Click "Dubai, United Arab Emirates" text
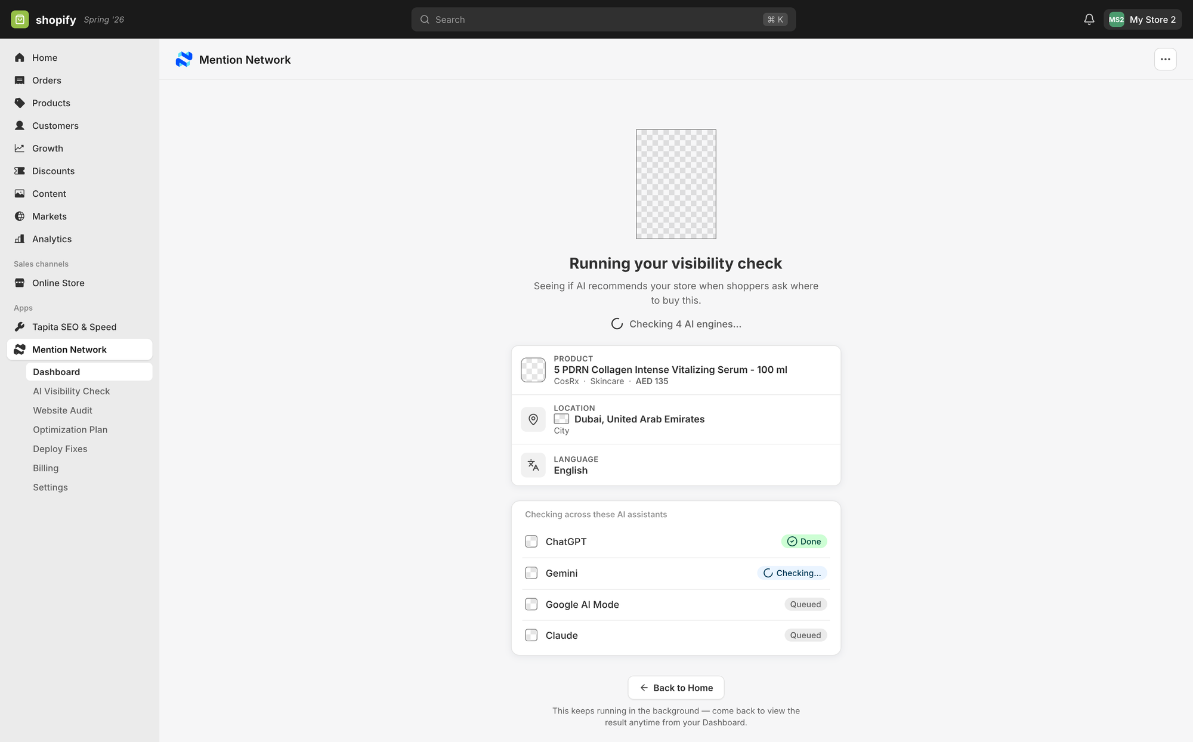 pos(639,419)
